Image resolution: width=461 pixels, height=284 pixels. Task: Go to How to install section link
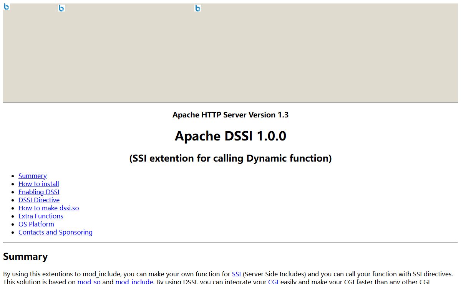(x=39, y=184)
